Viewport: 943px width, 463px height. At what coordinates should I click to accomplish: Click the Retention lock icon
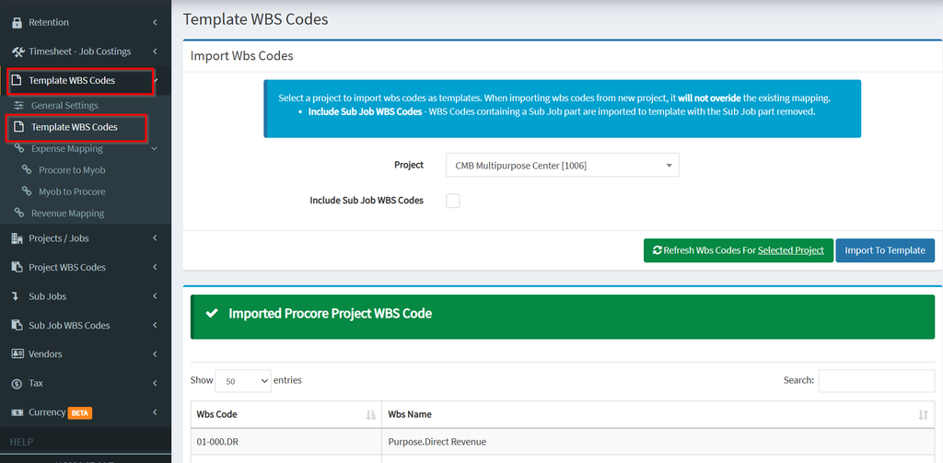(17, 23)
